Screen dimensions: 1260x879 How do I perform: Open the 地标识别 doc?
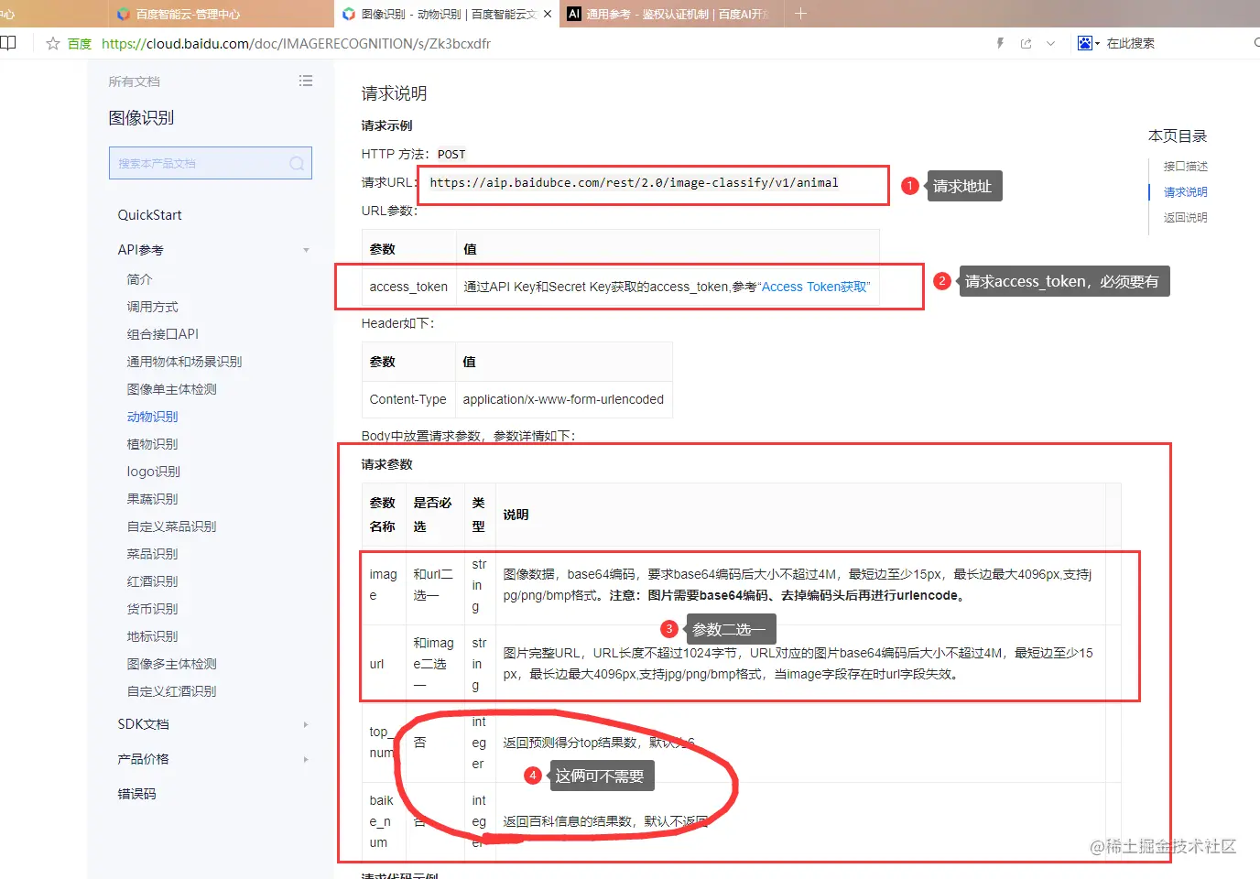[x=152, y=636]
